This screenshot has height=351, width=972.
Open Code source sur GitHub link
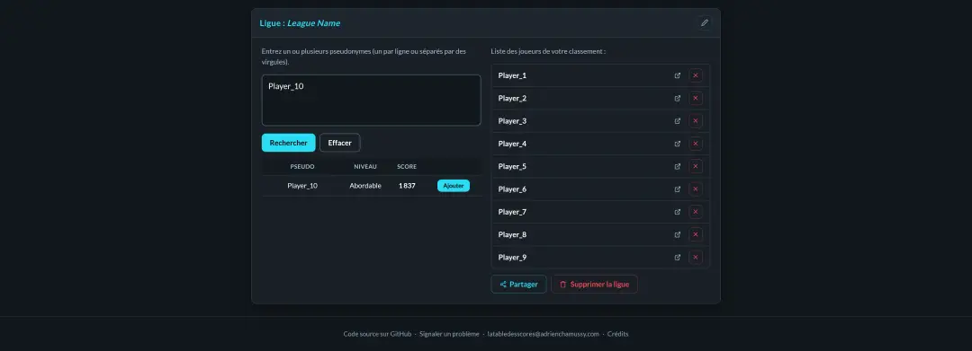(377, 334)
